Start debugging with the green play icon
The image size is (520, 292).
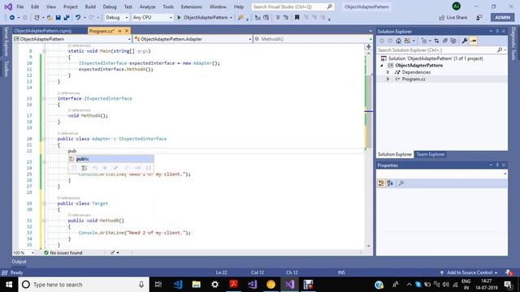click(179, 18)
